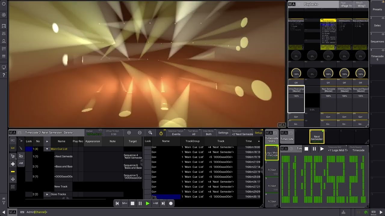Open the Presets view tab
This screenshot has height=216, width=385.
point(377,9)
